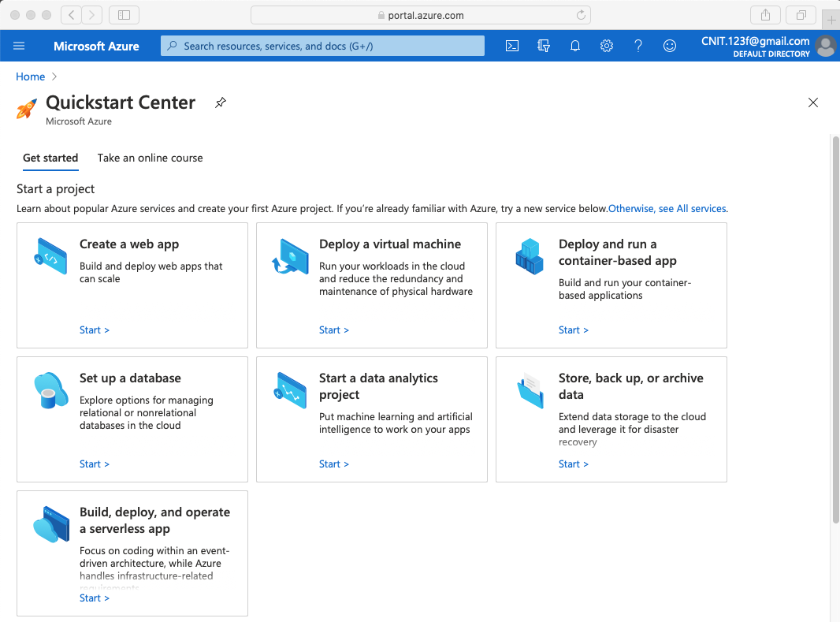Open the See All services link
840x622 pixels.
point(692,209)
